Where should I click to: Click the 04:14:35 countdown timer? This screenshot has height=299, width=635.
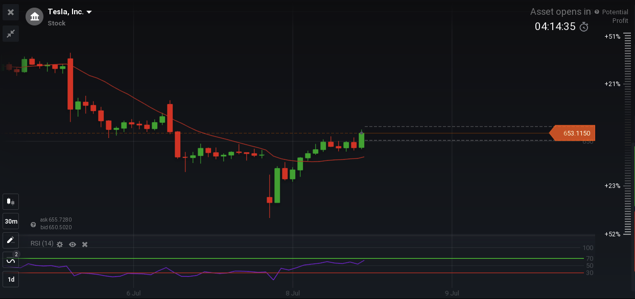point(555,26)
